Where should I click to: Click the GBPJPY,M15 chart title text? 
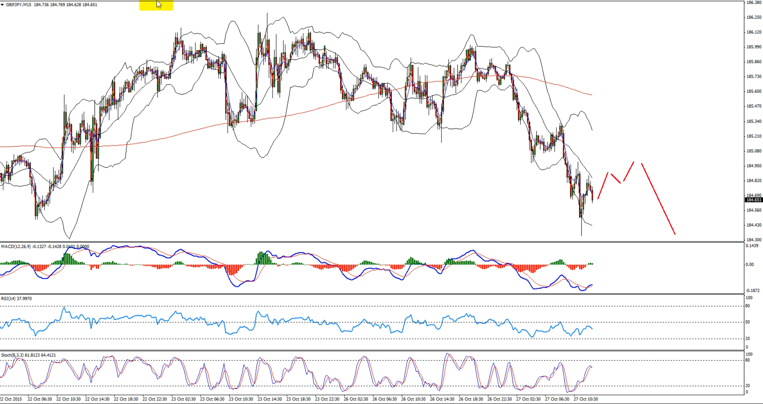coord(18,5)
